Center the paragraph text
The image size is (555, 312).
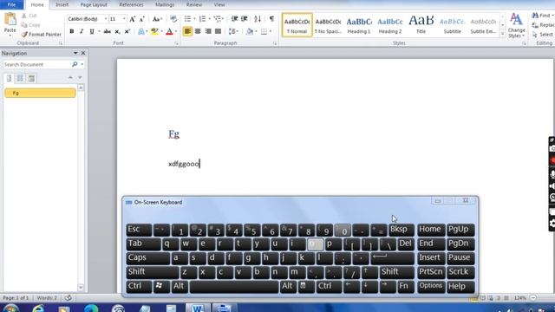[x=198, y=31]
